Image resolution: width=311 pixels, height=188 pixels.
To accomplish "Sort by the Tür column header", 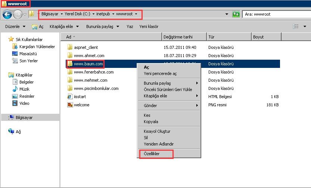I will pyautogui.click(x=229, y=37).
